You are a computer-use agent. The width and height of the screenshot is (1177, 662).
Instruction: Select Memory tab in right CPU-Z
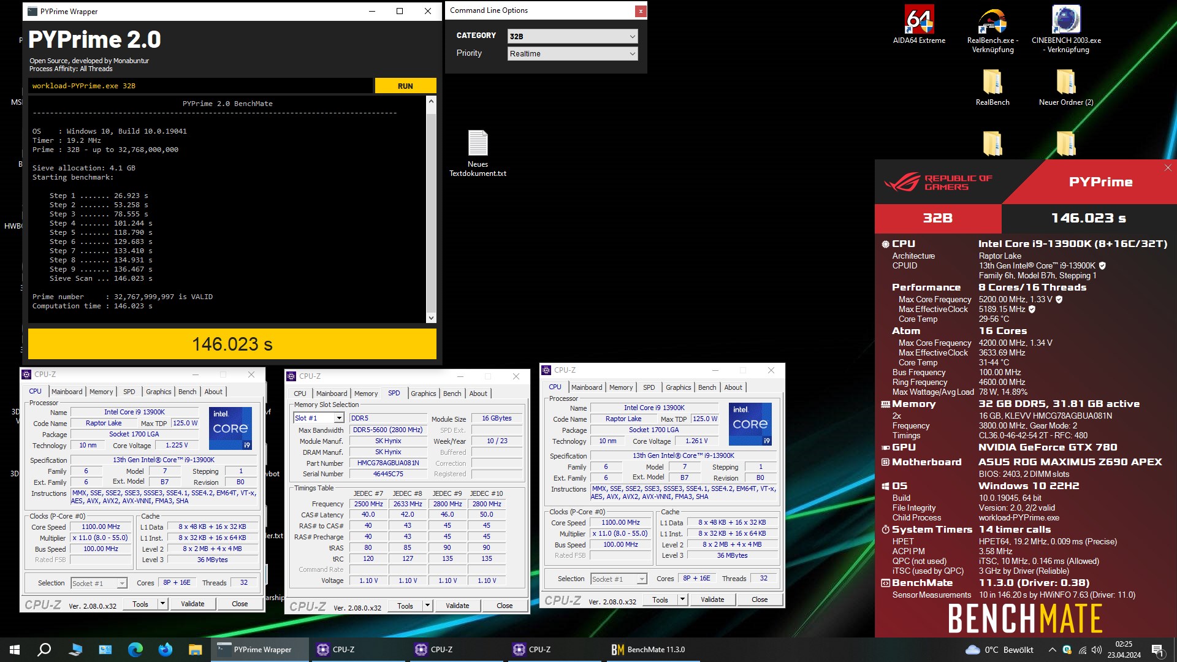(x=621, y=387)
